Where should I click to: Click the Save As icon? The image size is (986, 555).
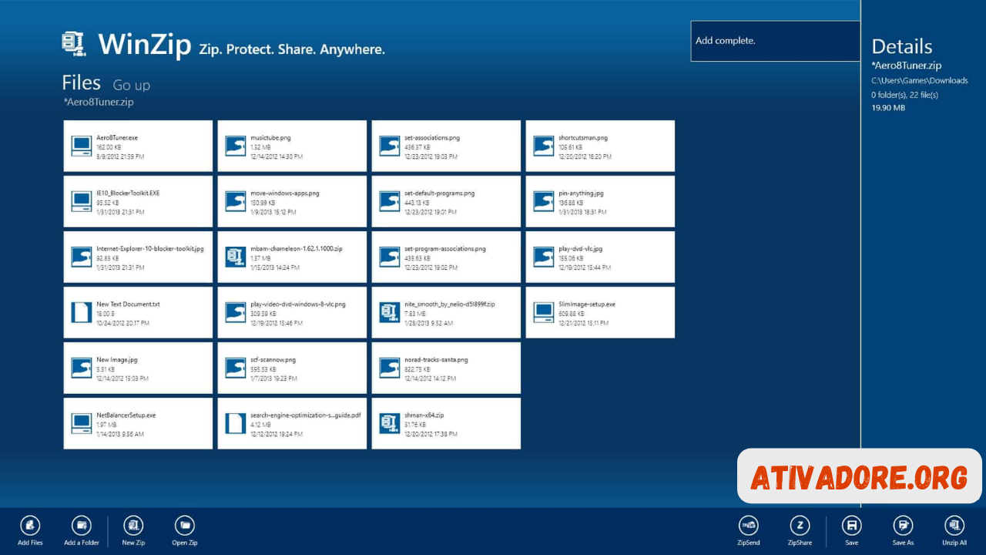903,526
